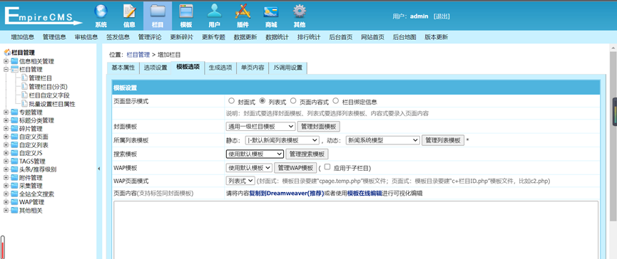Click the 栏目管理 breadcrumb link

pyautogui.click(x=138, y=55)
